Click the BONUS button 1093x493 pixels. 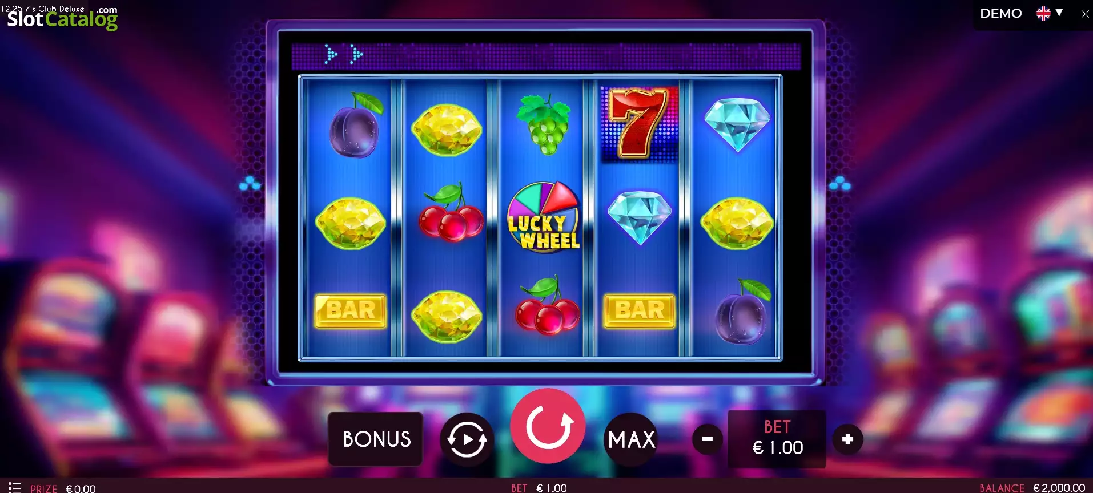click(x=376, y=439)
